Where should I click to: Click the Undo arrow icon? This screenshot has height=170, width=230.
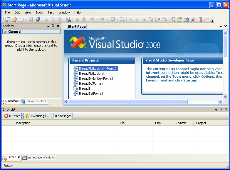pyautogui.click(x=92, y=19)
